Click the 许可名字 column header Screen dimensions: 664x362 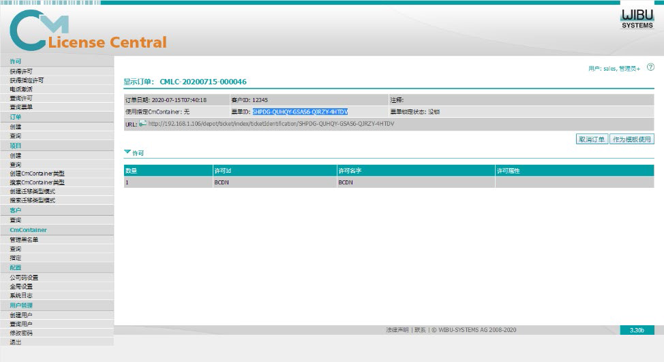click(416, 170)
